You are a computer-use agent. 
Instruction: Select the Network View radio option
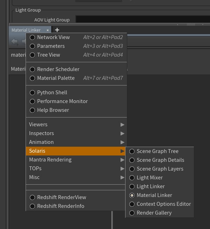point(76,37)
